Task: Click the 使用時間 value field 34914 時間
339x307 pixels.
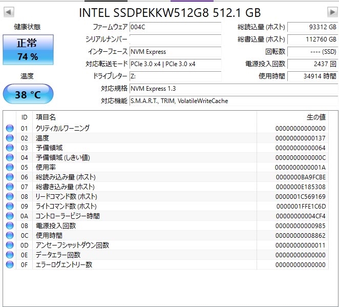Action: pyautogui.click(x=312, y=76)
